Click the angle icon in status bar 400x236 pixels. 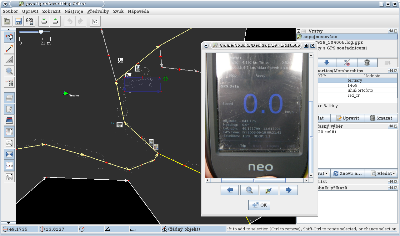107,229
